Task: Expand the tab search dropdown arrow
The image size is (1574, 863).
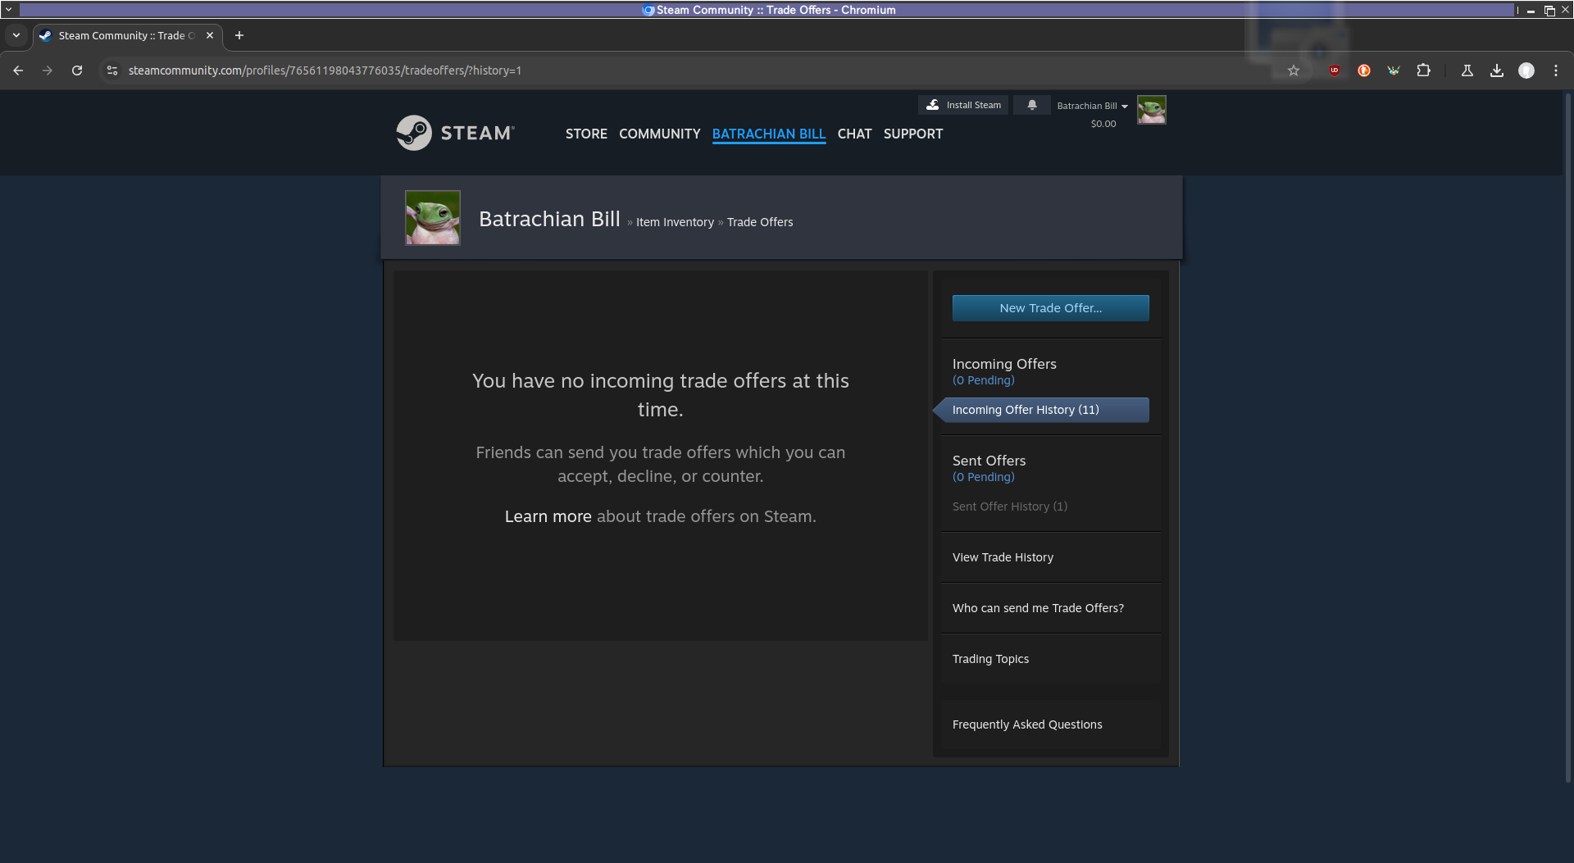Action: [16, 35]
